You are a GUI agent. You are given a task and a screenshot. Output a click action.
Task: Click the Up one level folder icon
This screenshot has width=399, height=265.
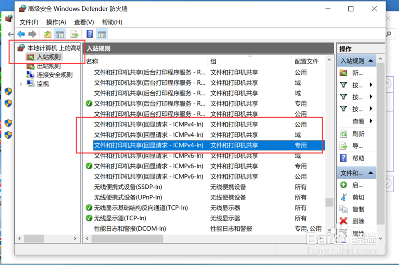(47, 34)
